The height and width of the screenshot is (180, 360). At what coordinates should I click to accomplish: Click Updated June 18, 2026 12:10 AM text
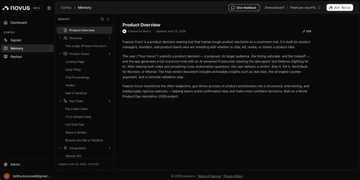pos(78,164)
